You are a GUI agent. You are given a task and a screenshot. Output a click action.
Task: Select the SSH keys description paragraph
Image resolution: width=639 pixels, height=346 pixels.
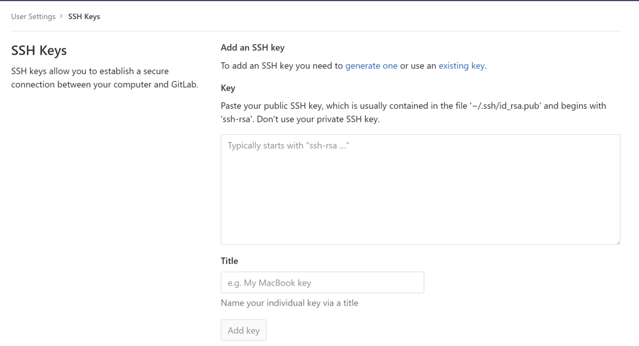point(105,77)
